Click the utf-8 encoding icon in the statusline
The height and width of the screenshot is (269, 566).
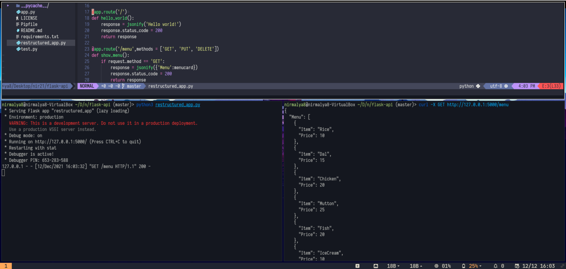506,86
